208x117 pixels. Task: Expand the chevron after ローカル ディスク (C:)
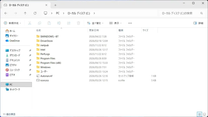click(x=94, y=13)
